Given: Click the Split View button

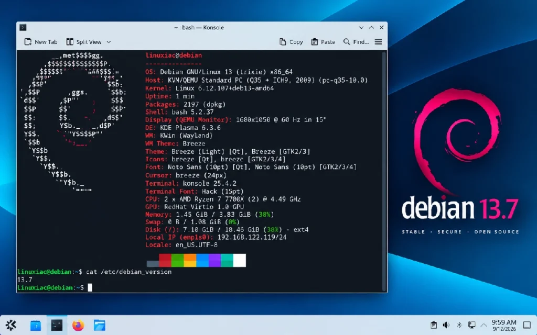Looking at the screenshot, I should tap(84, 42).
